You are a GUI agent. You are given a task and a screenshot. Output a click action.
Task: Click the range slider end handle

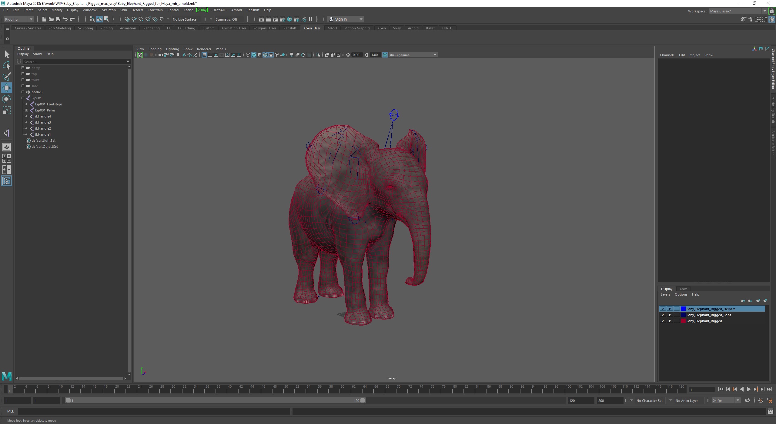363,400
